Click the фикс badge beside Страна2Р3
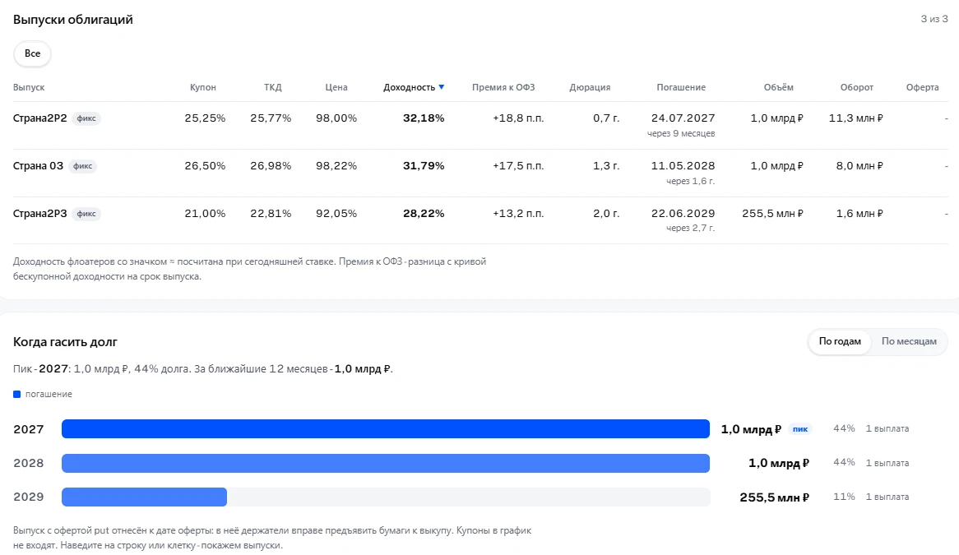 (x=86, y=213)
